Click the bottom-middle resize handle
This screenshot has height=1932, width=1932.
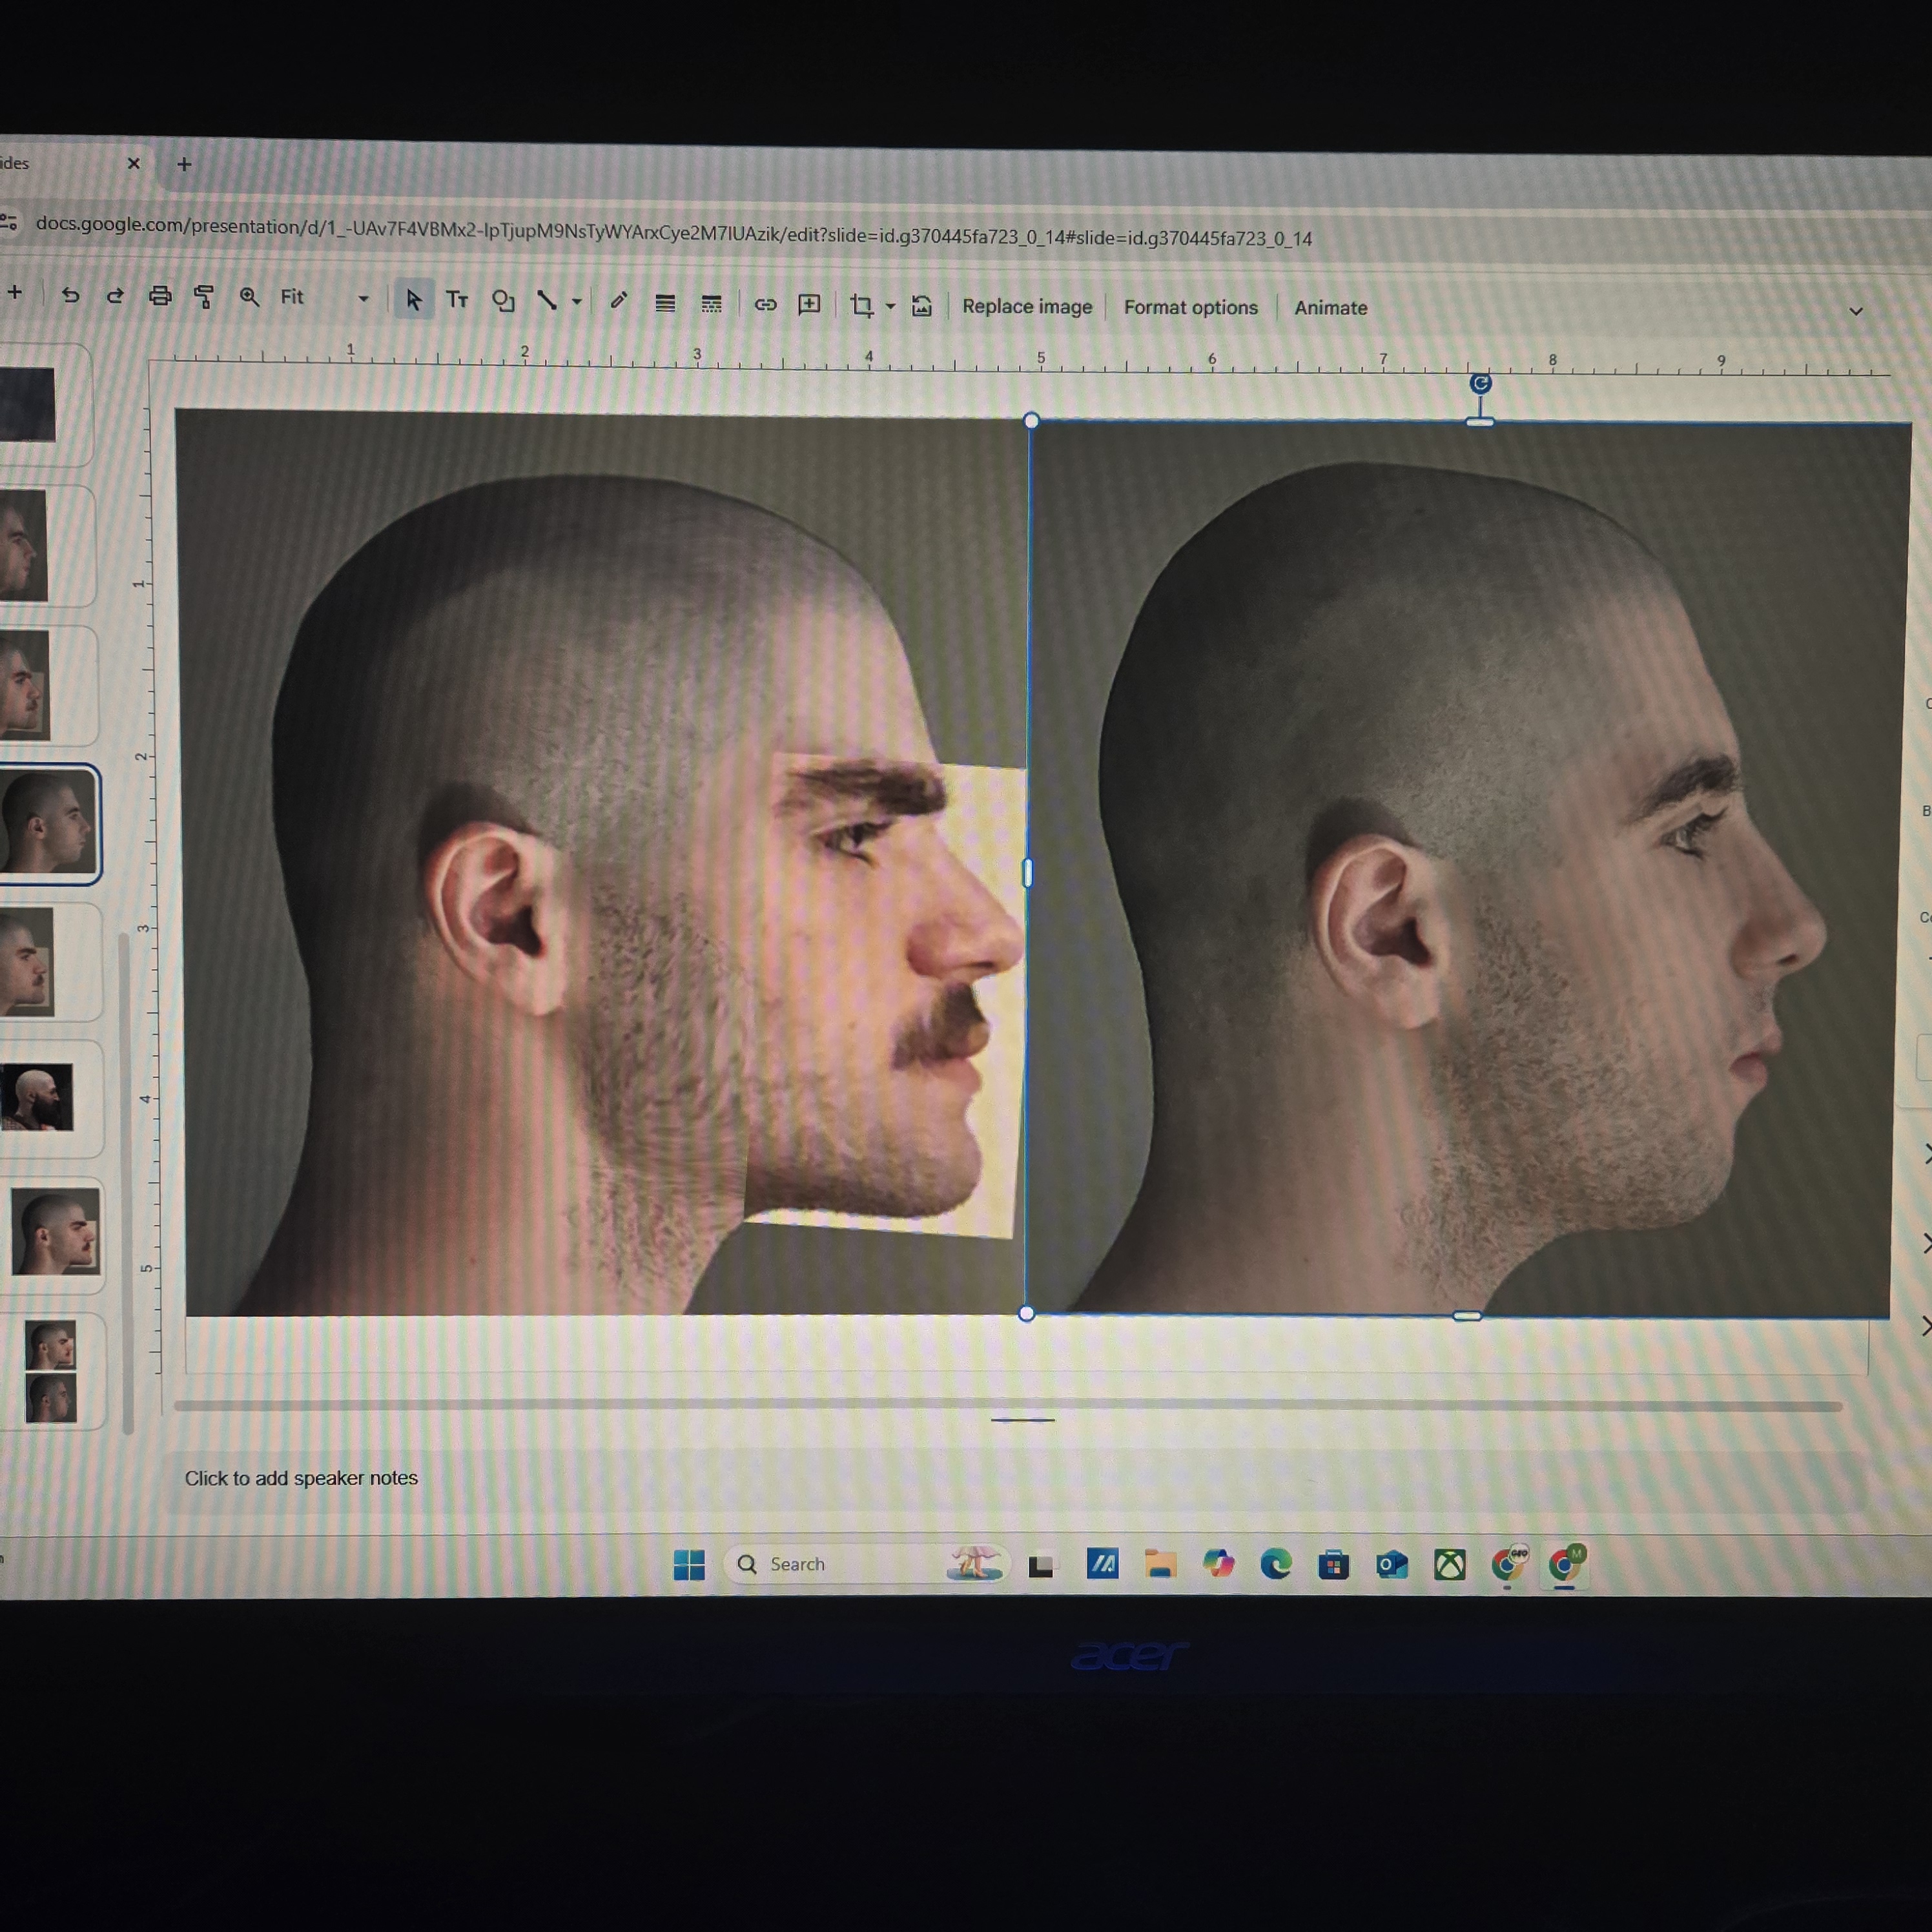1467,1316
